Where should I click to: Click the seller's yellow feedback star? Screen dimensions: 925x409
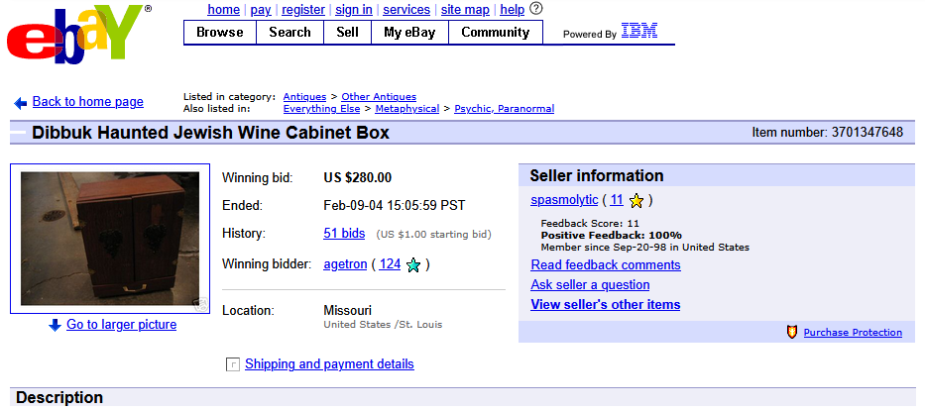[636, 201]
